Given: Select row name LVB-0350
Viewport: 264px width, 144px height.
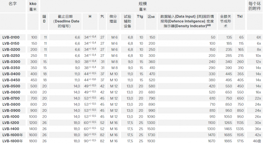Looking at the screenshot, I should point(11,68).
